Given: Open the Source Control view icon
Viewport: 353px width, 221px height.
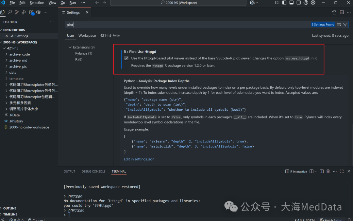Looking at the screenshot, I should point(17,12).
